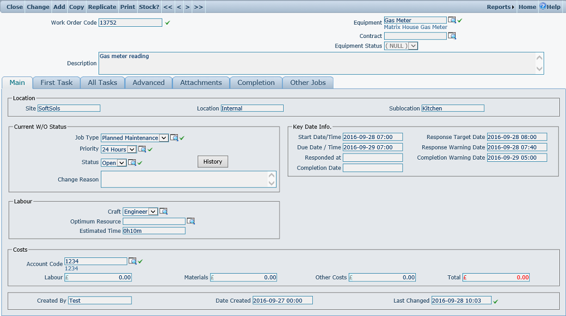Screen dimensions: 566x316
Task: Click Replicate in the top toolbar
Action: pyautogui.click(x=102, y=7)
